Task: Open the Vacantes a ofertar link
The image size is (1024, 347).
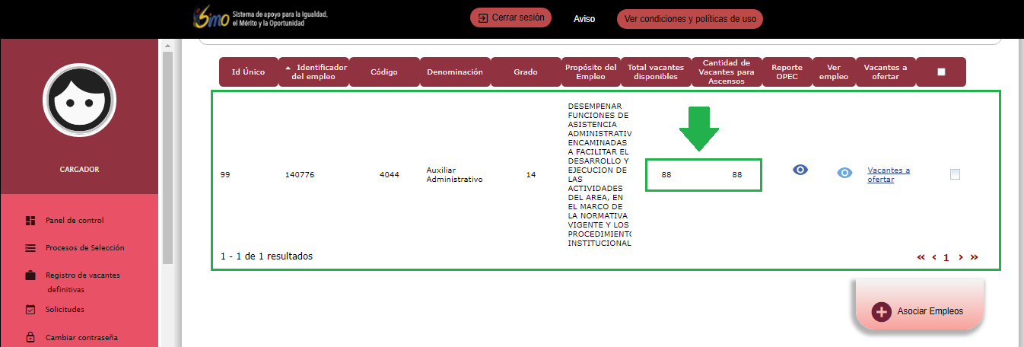Action: point(888,174)
